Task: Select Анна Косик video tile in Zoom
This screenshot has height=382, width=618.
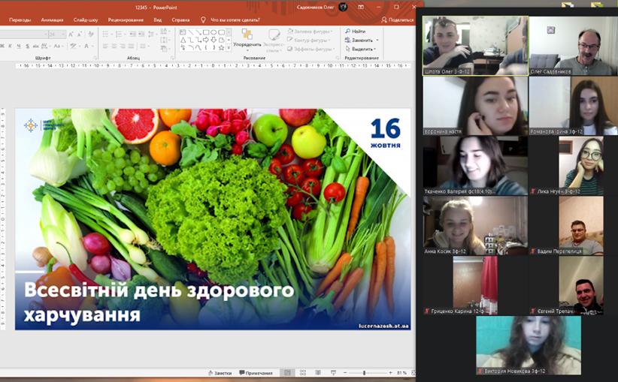Action: pyautogui.click(x=475, y=226)
